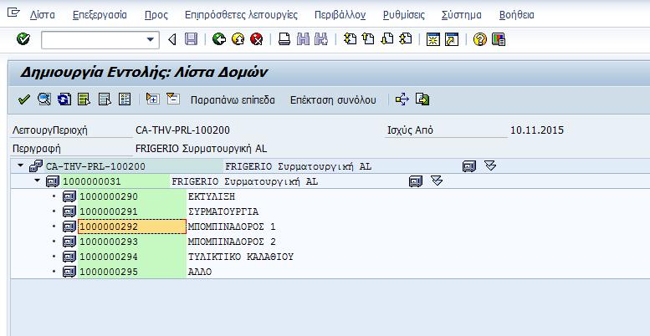The image size is (650, 336).
Task: Click the functional location icon beside CA-THV-PRL-100200
Action: [x=36, y=166]
